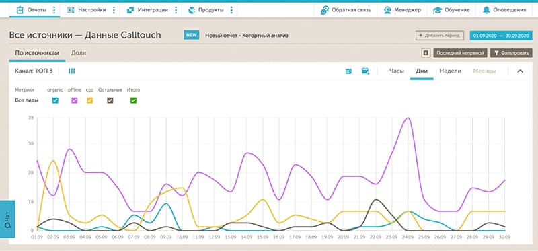Image resolution: width=538 pixels, height=251 pixels.
Task: Open Обучение link
Action: (x=457, y=10)
